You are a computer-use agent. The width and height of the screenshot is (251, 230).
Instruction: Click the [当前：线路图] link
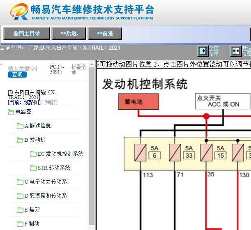click(24, 102)
